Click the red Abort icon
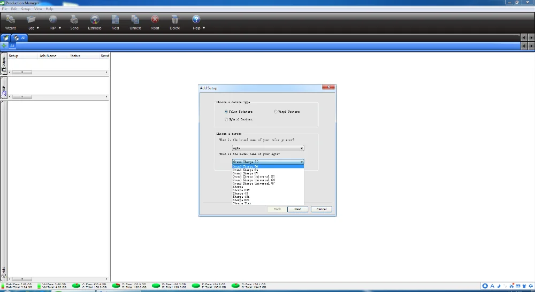This screenshot has height=292, width=535. [155, 19]
